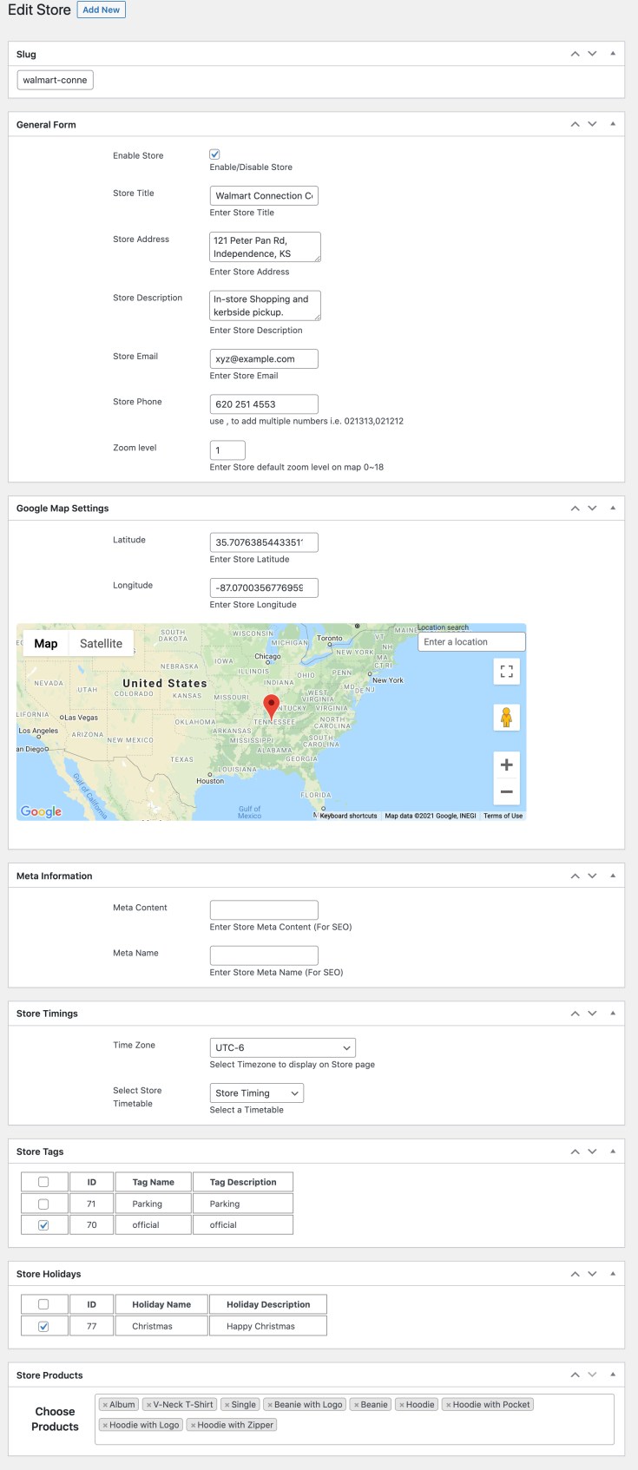Uncheck the official store tag

point(43,1224)
